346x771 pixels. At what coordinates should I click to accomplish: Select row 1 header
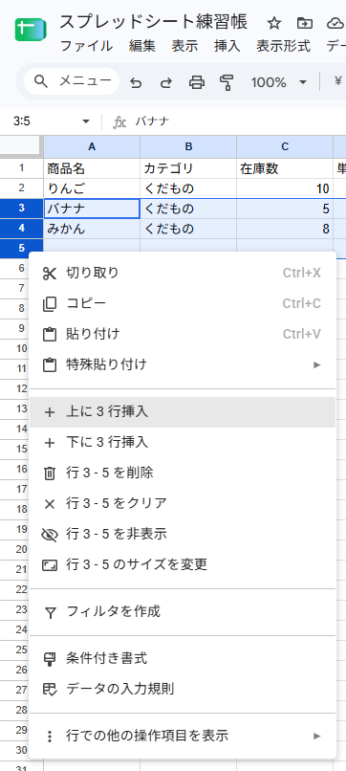[x=21, y=168]
